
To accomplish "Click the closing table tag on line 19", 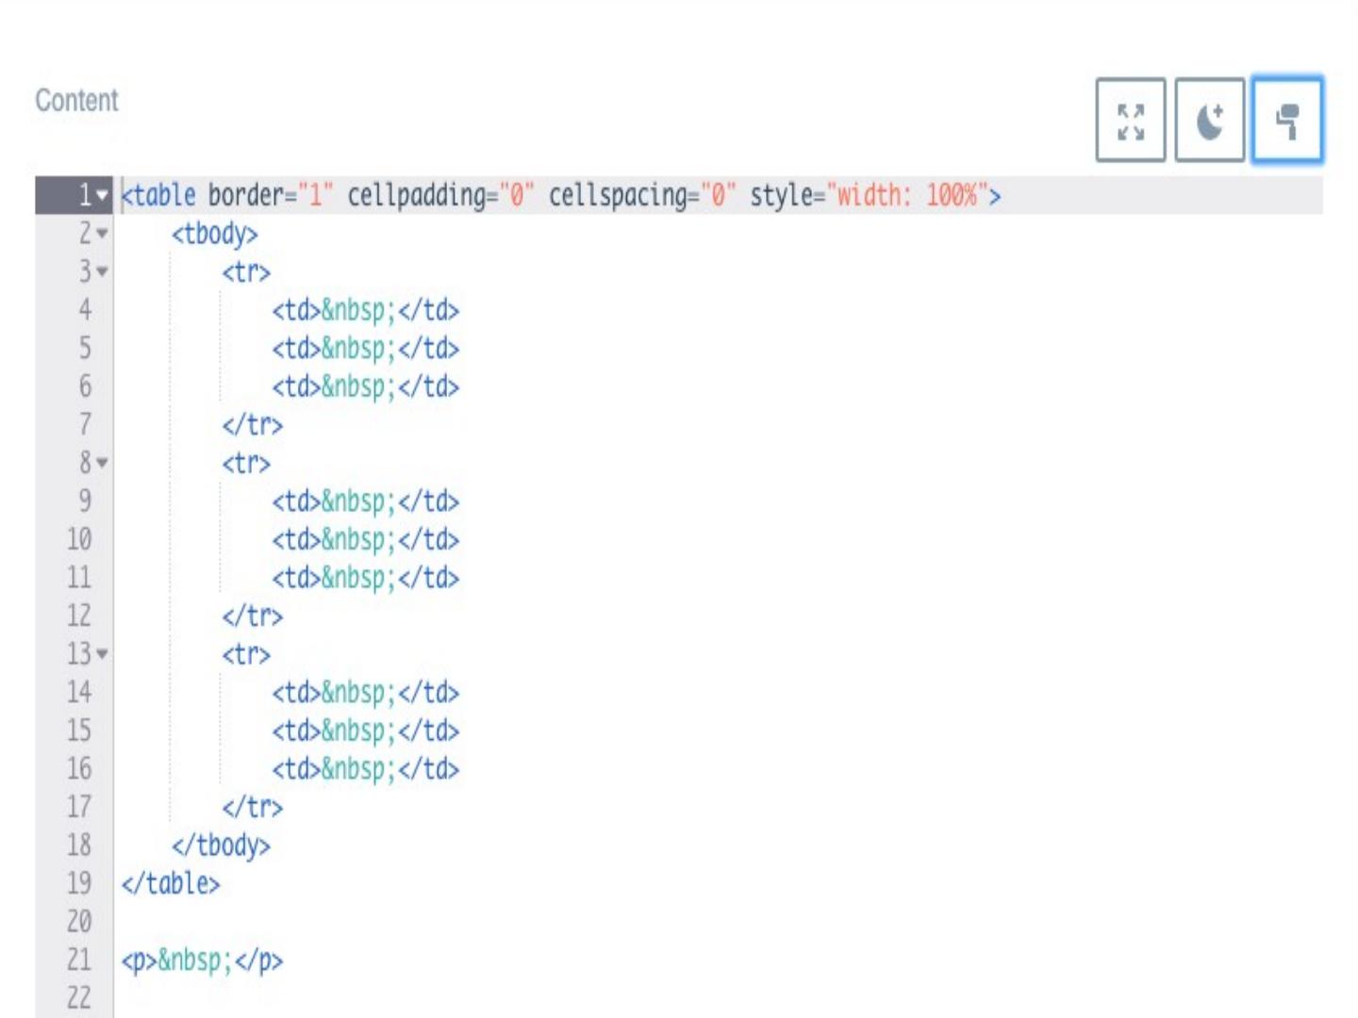I will (171, 884).
